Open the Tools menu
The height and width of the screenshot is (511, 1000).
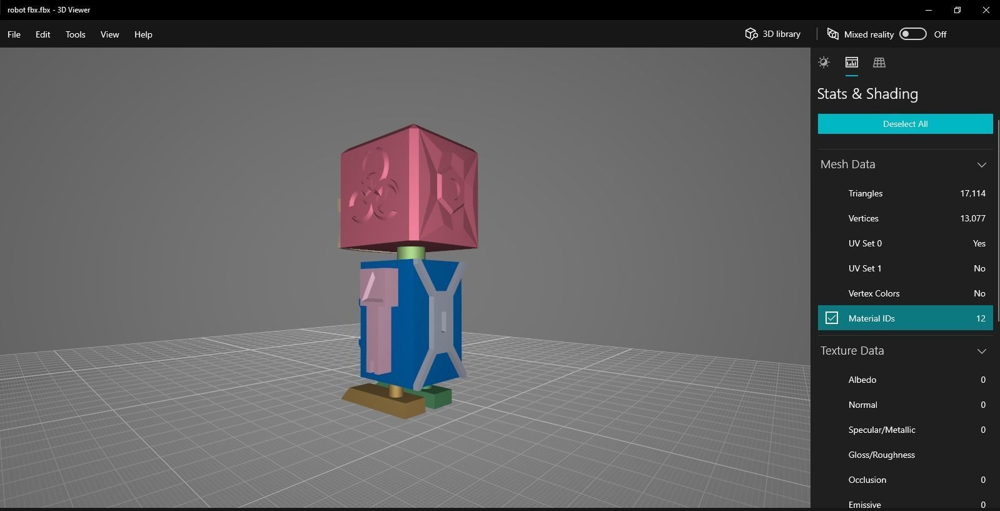coord(75,34)
